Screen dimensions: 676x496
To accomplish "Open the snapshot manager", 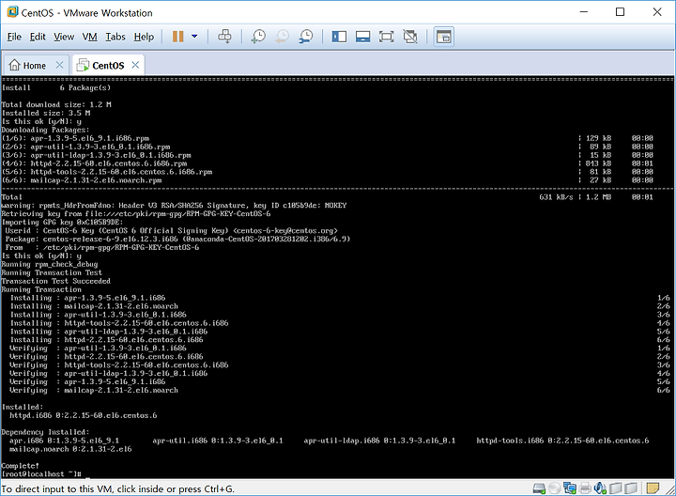I will point(306,37).
